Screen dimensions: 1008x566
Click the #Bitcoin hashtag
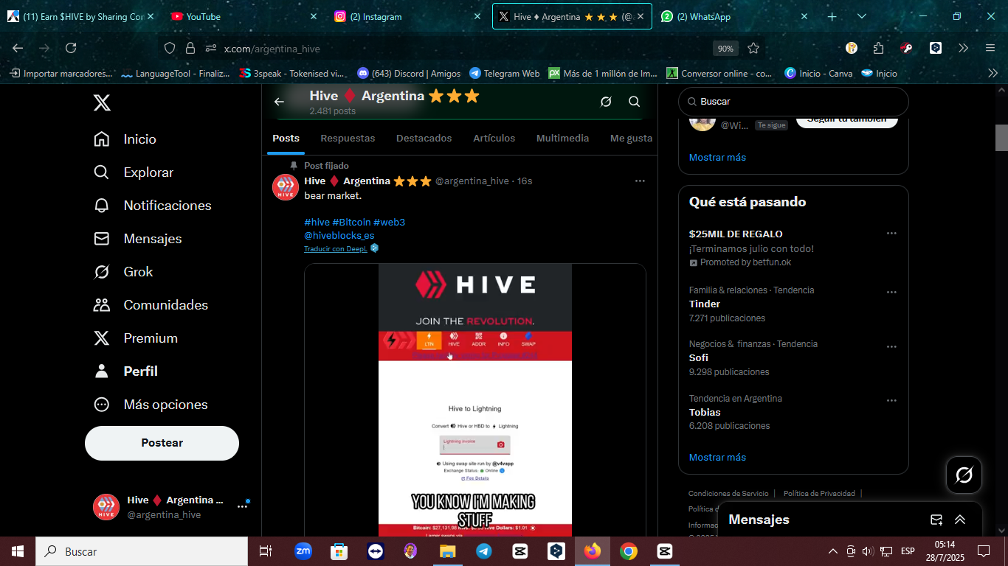pyautogui.click(x=351, y=222)
